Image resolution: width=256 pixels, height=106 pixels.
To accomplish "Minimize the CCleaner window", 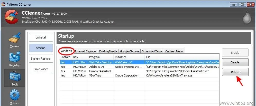I will coord(234,4).
